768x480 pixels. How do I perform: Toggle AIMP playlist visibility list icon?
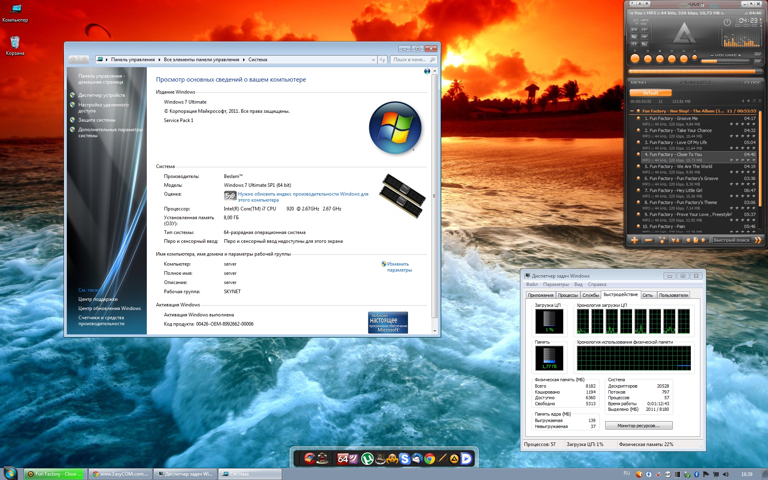pos(758,62)
